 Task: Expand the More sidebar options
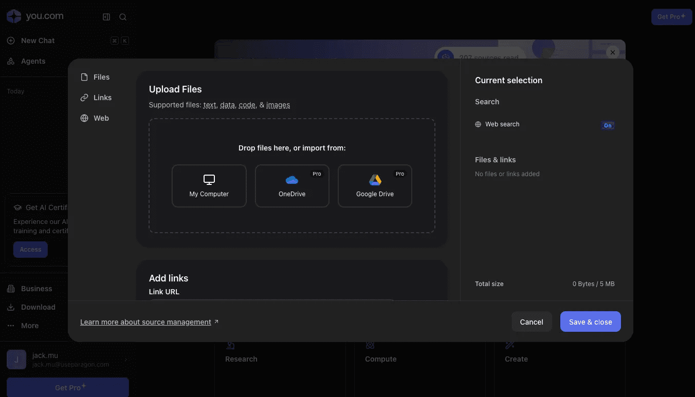click(29, 326)
